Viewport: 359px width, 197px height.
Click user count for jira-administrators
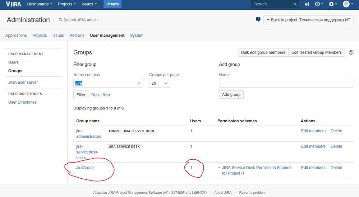pos(191,131)
